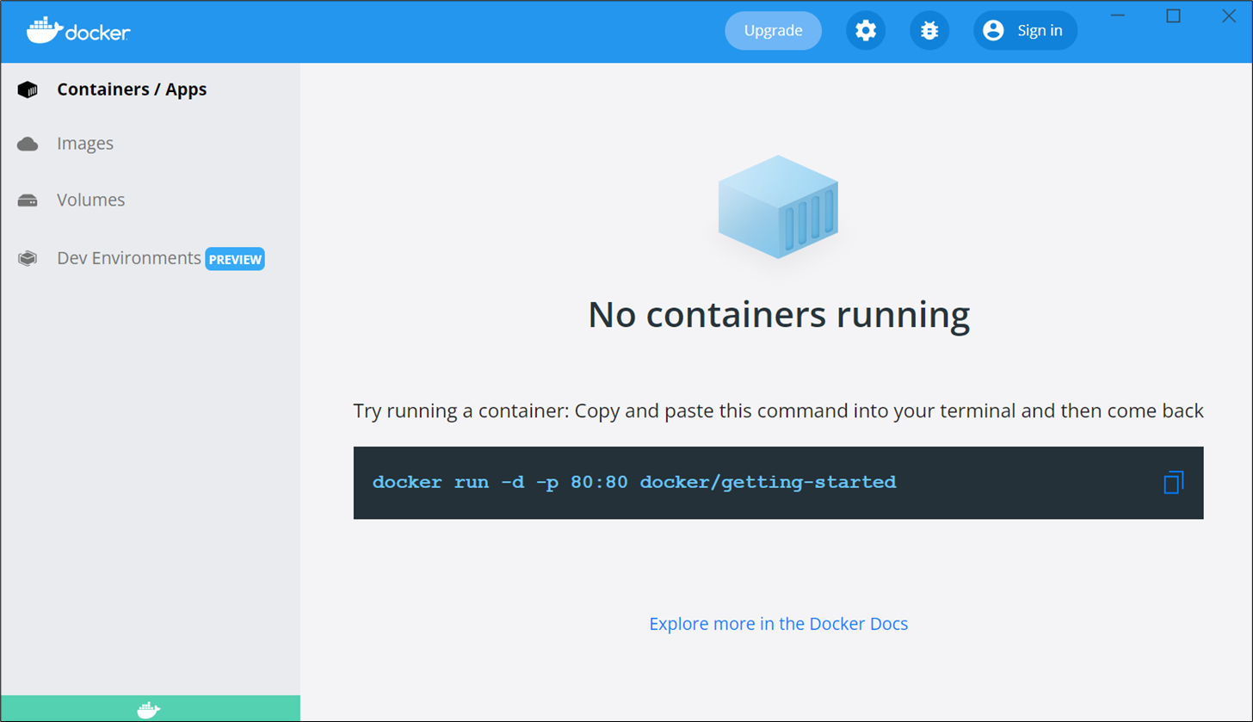The image size is (1253, 722).
Task: Open Troubleshoot via the bug icon
Action: point(929,31)
